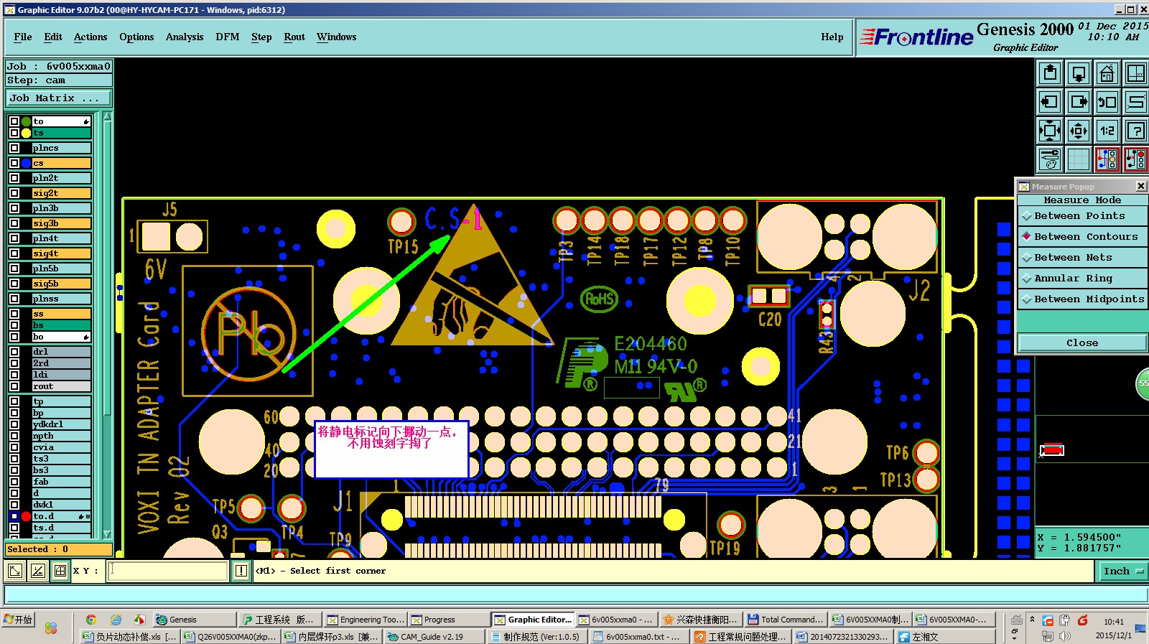The image size is (1149, 644).
Task: Switch to Genesis taskbar window
Action: 195,620
